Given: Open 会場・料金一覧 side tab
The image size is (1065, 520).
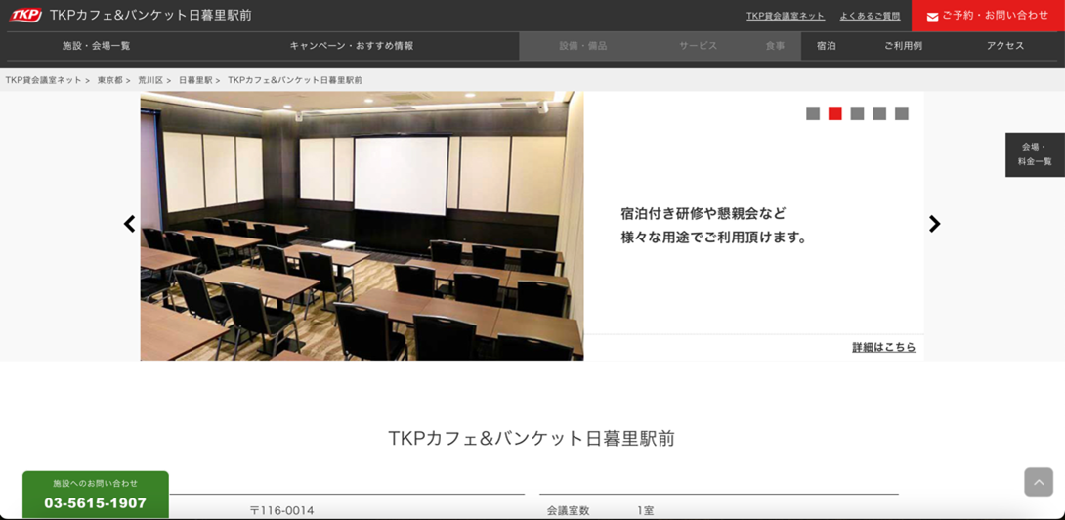Looking at the screenshot, I should coord(1035,155).
